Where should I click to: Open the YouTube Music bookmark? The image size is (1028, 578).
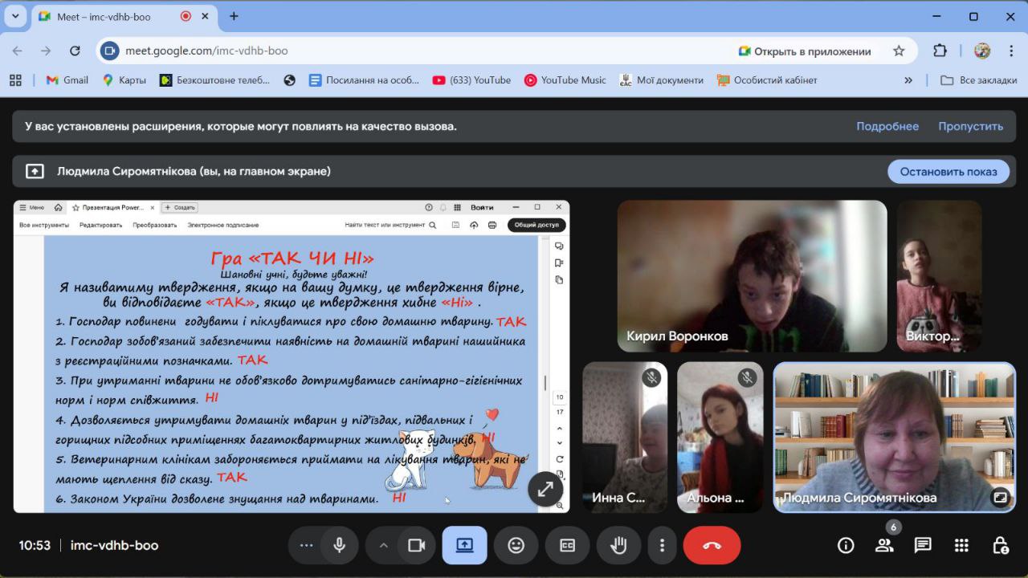(x=565, y=80)
